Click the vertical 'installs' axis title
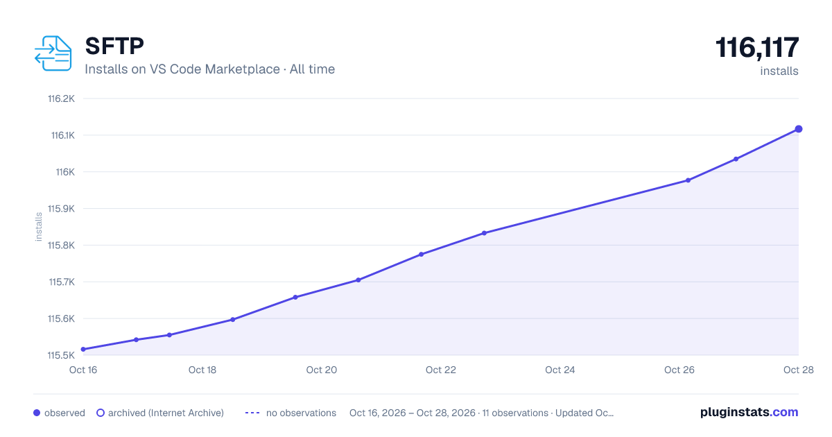This screenshot has height=437, width=832. pos(39,227)
